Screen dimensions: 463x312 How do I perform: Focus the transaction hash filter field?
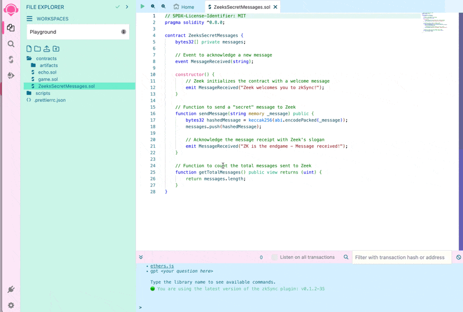pos(402,258)
